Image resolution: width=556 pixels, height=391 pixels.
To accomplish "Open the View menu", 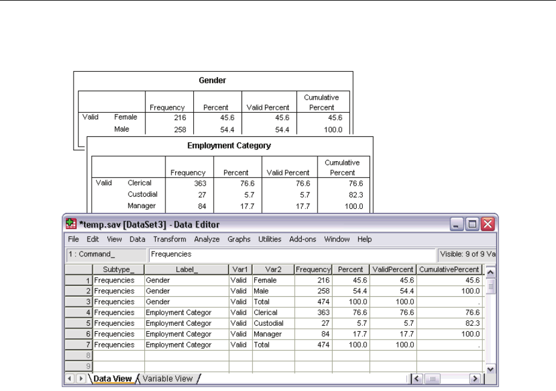I will 114,240.
